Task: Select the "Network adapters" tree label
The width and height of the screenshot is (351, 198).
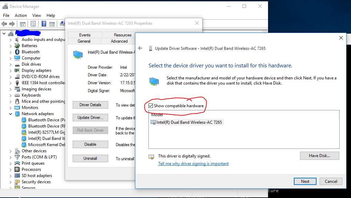Action: [38, 114]
